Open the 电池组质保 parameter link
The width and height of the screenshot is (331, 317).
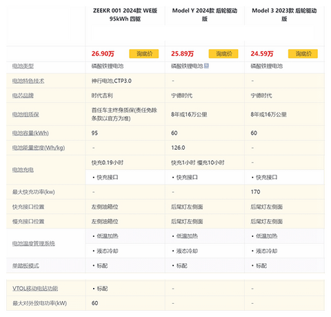point(26,115)
